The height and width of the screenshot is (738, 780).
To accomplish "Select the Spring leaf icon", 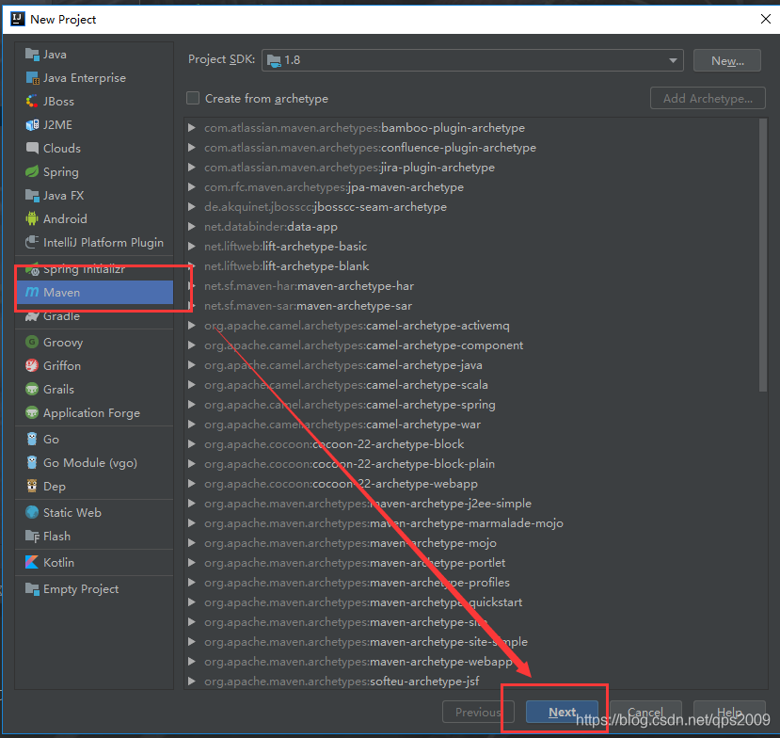I will point(32,171).
